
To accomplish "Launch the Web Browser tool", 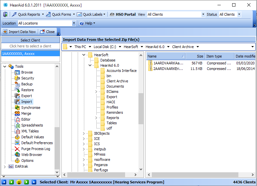I will (x=32, y=155).
